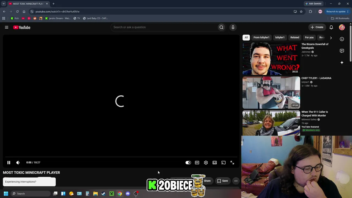Expand the All Bookmarks folder
Image resolution: width=352 pixels, height=198 pixels.
pyautogui.click(x=340, y=18)
